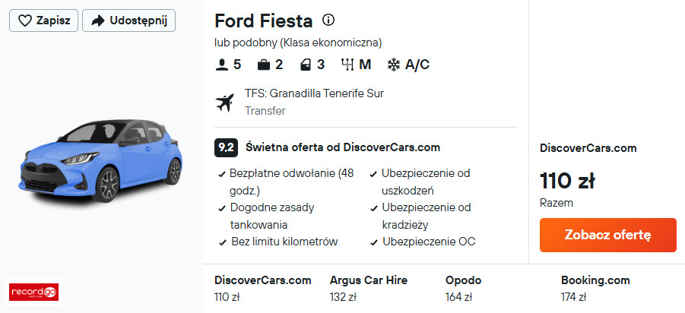Click the manual transmission icon
The image size is (685, 313).
348,65
